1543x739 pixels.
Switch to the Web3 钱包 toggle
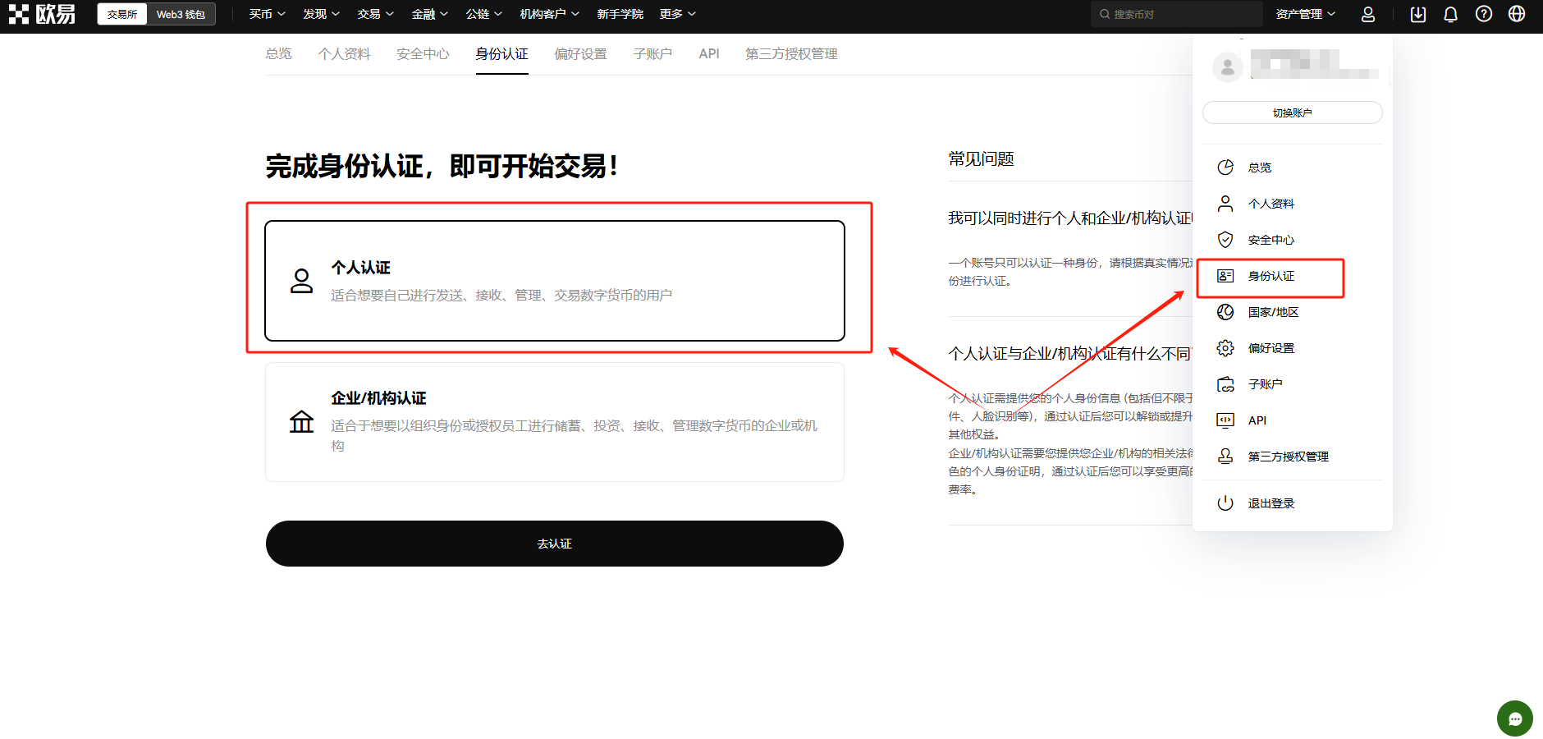pyautogui.click(x=181, y=14)
